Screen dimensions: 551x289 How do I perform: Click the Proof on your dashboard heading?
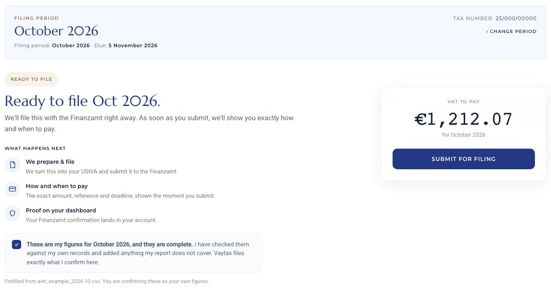[x=61, y=211]
